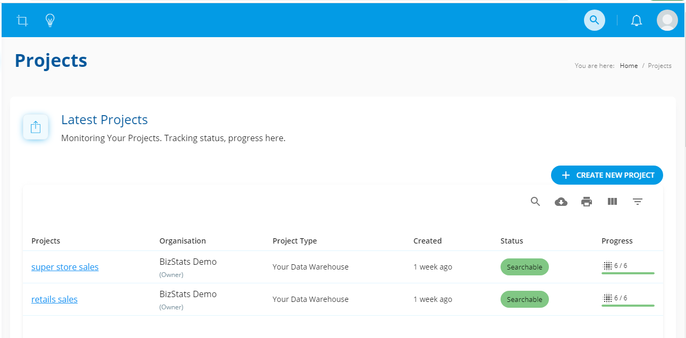Click the Monitoring Your Projects description text
The height and width of the screenshot is (338, 686).
click(x=173, y=138)
